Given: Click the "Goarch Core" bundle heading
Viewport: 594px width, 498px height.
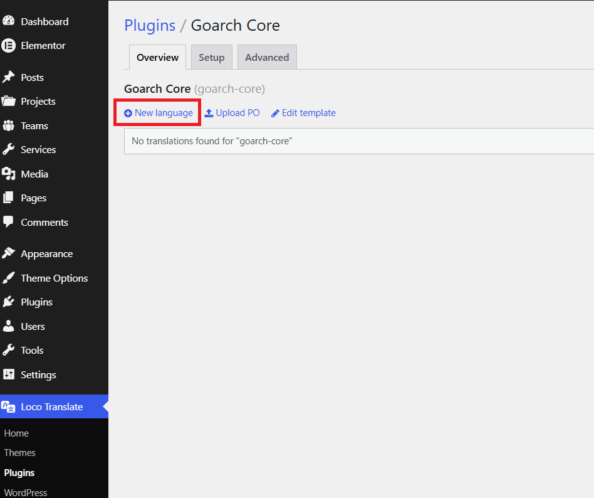Looking at the screenshot, I should [x=157, y=89].
